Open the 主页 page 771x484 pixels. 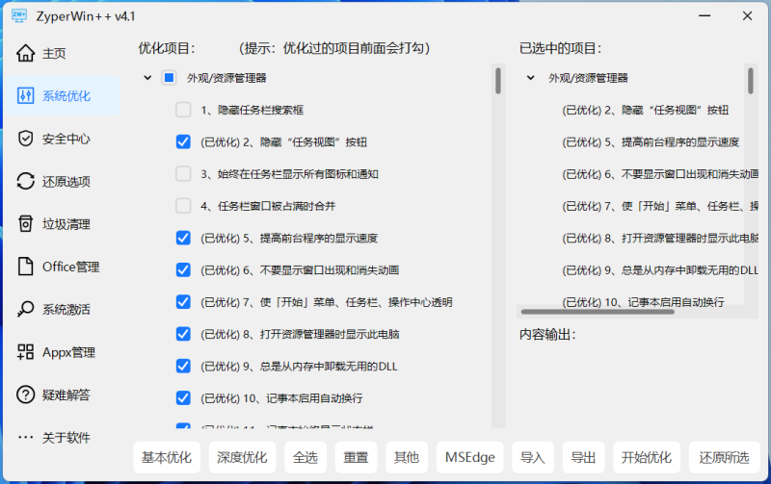[54, 53]
